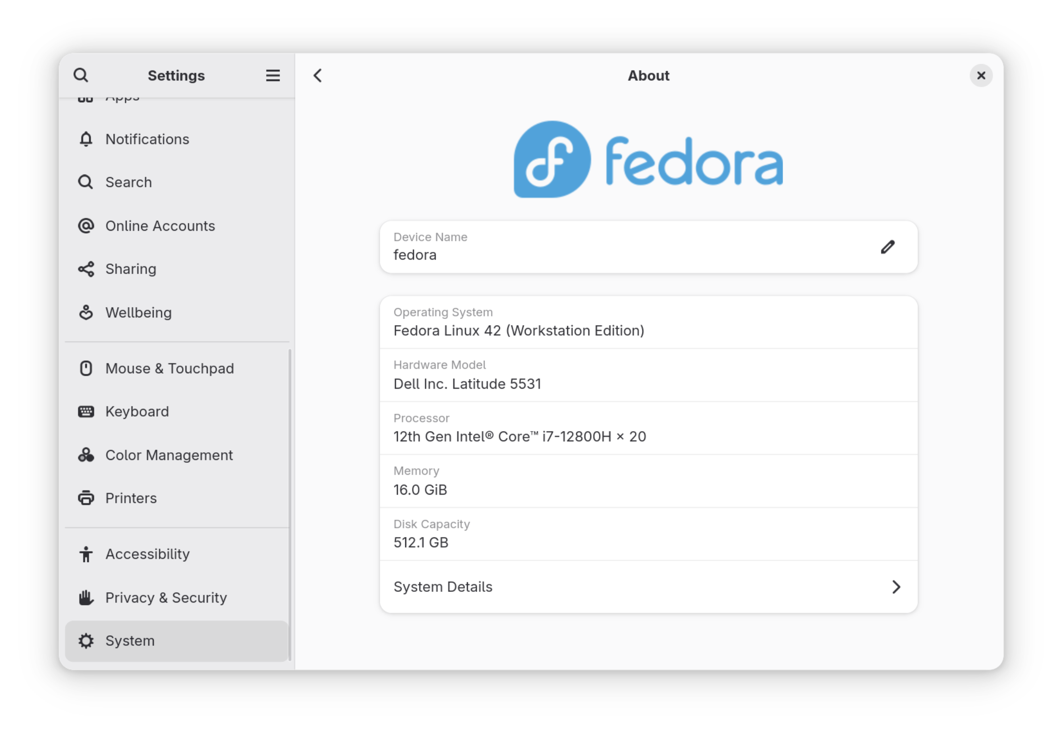Click the Device Name field
The height and width of the screenshot is (734, 1062).
click(626, 247)
